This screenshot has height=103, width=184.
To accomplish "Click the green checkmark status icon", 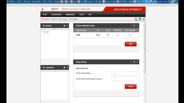I will [x=140, y=19].
